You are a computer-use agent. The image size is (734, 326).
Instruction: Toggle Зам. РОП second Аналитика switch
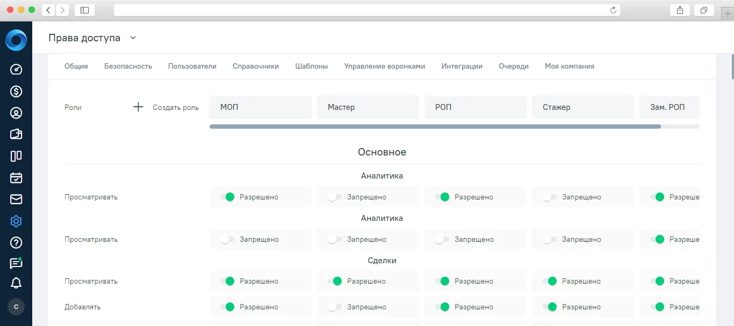pos(657,239)
